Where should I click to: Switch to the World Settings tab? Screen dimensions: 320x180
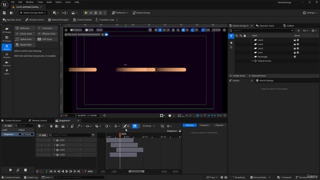point(264,80)
